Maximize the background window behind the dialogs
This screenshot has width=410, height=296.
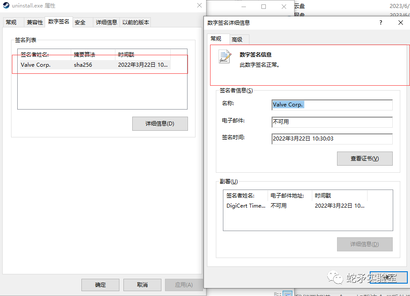coord(264,7)
